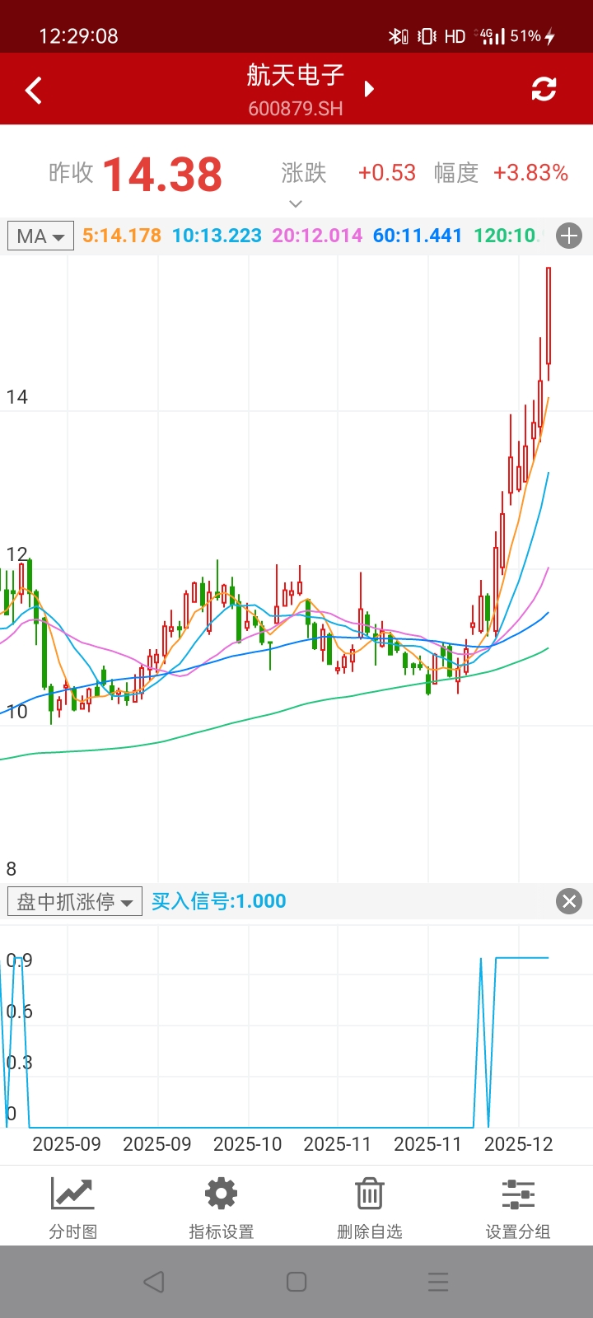Close the 盘中抓涨停 indicator panel

569,901
